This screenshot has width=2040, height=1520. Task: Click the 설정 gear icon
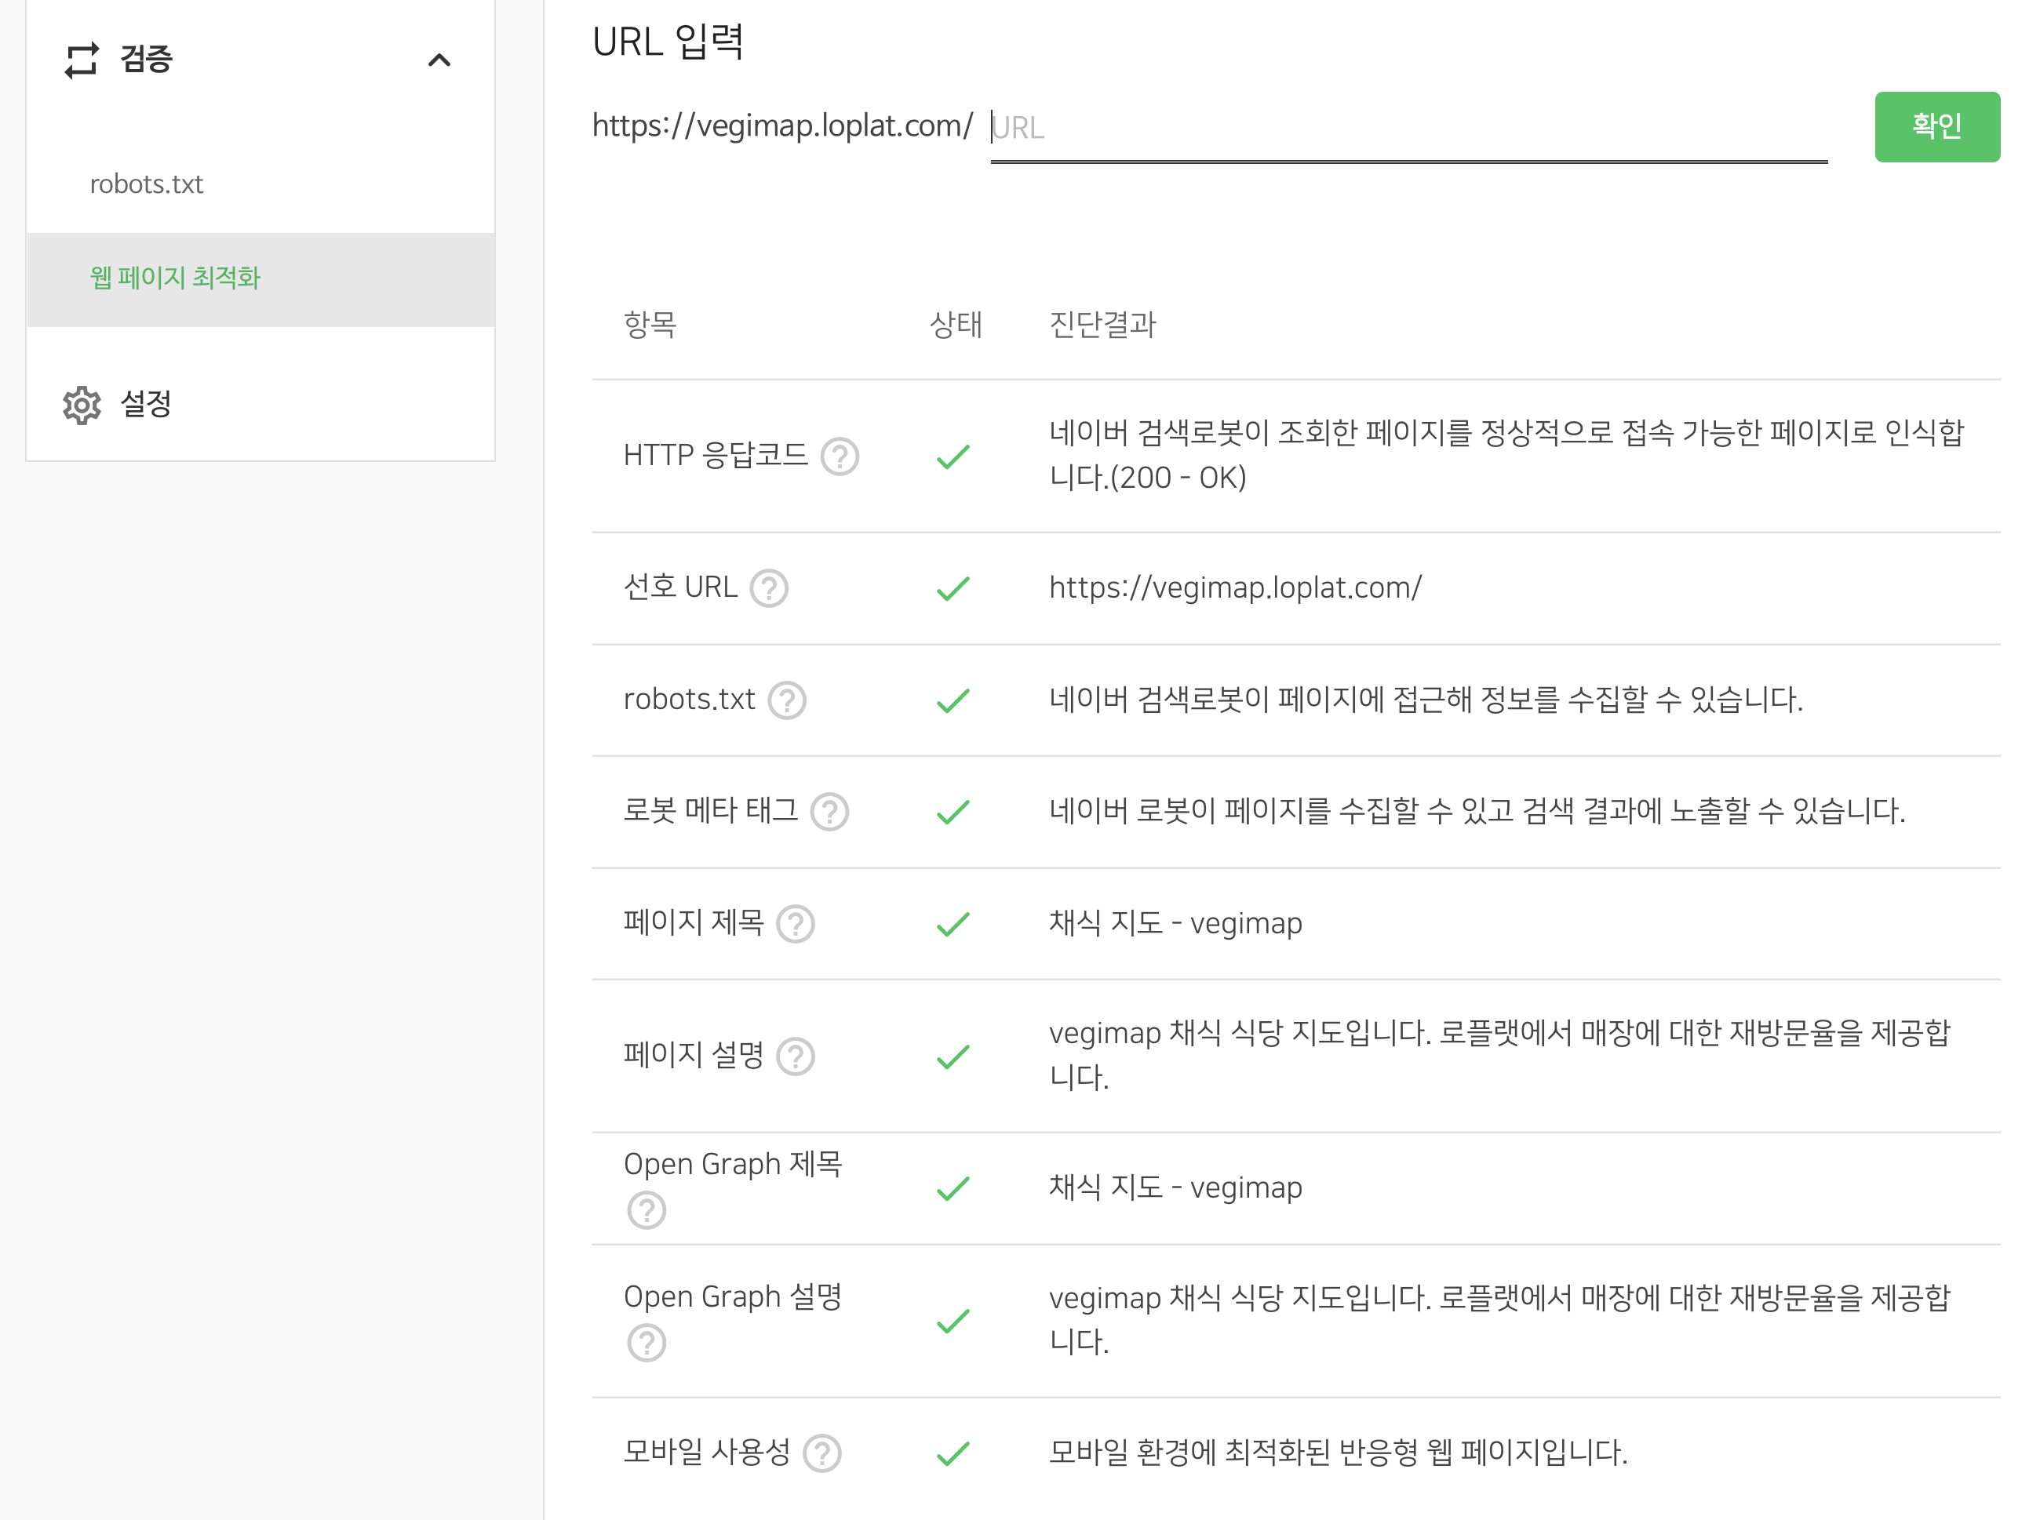[x=82, y=405]
